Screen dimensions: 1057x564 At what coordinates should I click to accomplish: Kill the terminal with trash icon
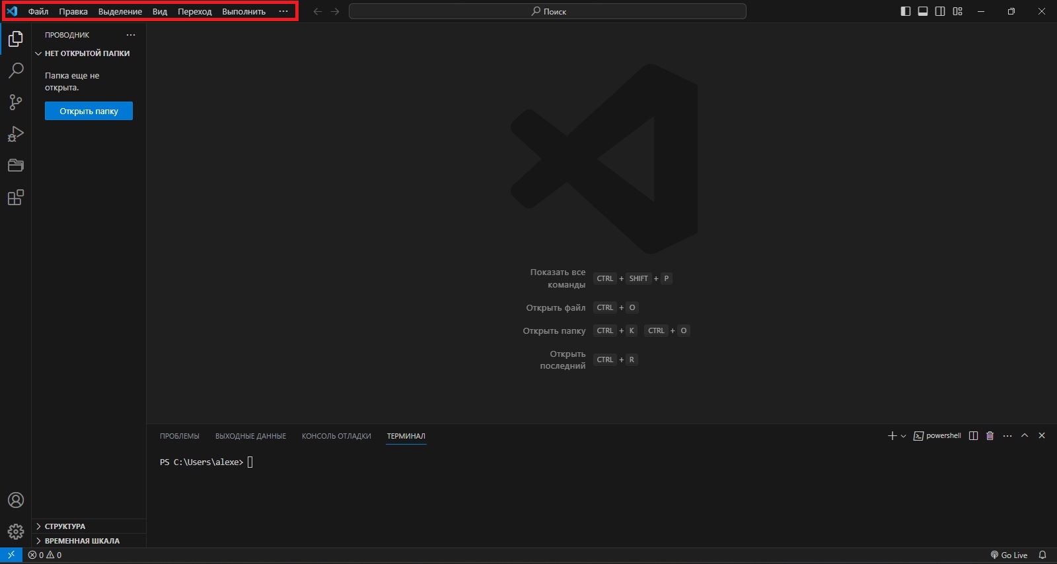click(990, 436)
